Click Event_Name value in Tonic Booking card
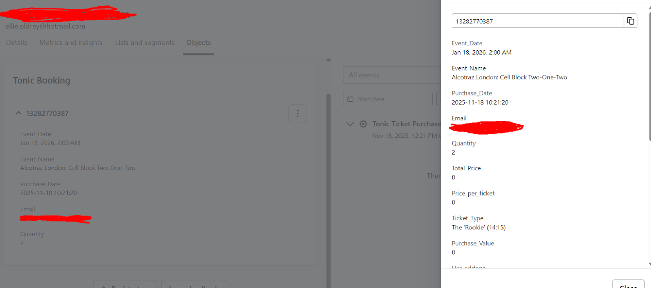Screen dimensions: 651x288 pos(78,168)
